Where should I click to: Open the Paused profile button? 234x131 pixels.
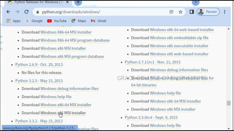[x=208, y=12]
